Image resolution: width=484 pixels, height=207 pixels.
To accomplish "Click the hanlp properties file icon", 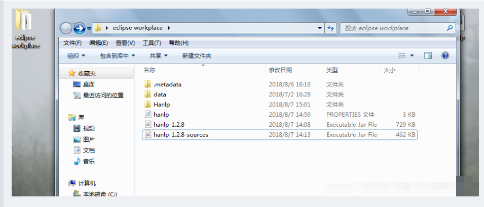I will click(x=148, y=115).
